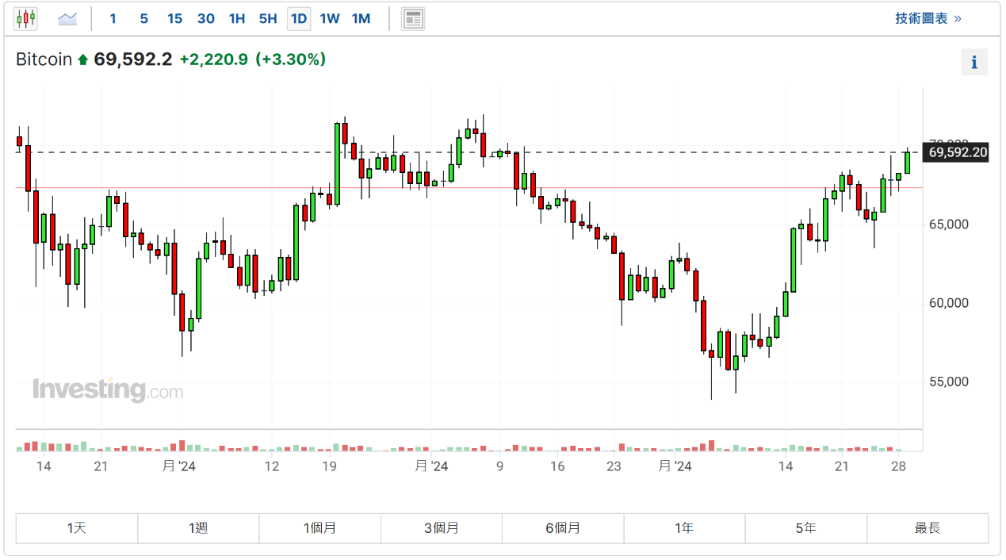1006x560 pixels.
Task: Set chart interval to 5H
Action: pyautogui.click(x=268, y=18)
